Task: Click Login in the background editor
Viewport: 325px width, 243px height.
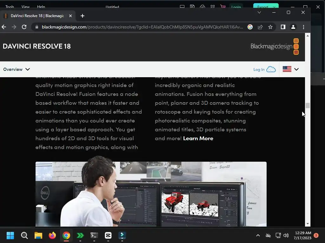Action: pyautogui.click(x=236, y=7)
